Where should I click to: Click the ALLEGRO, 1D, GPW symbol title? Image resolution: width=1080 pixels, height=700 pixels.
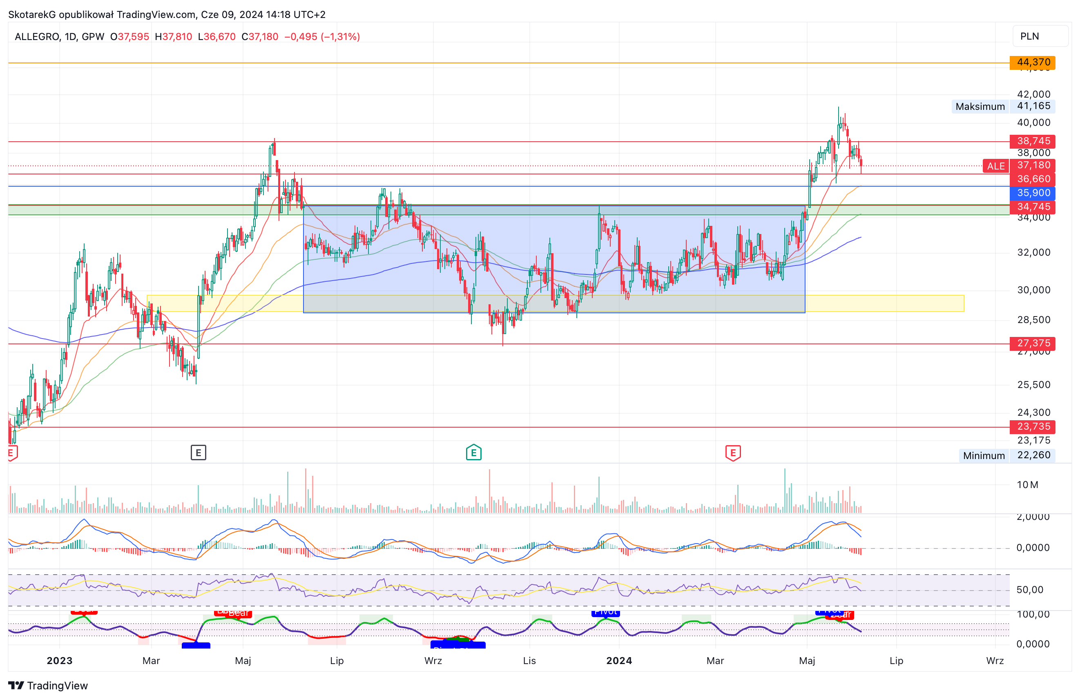coord(60,37)
